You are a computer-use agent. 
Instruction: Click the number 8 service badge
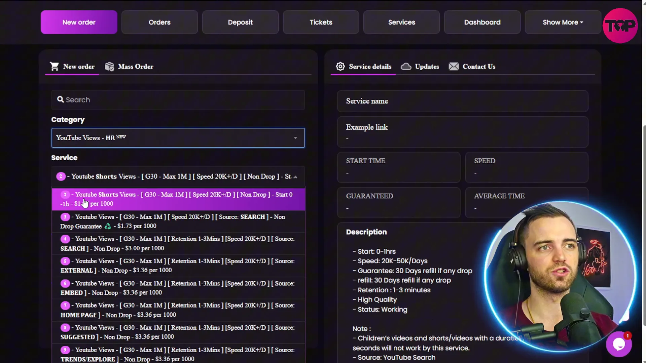(x=65, y=328)
